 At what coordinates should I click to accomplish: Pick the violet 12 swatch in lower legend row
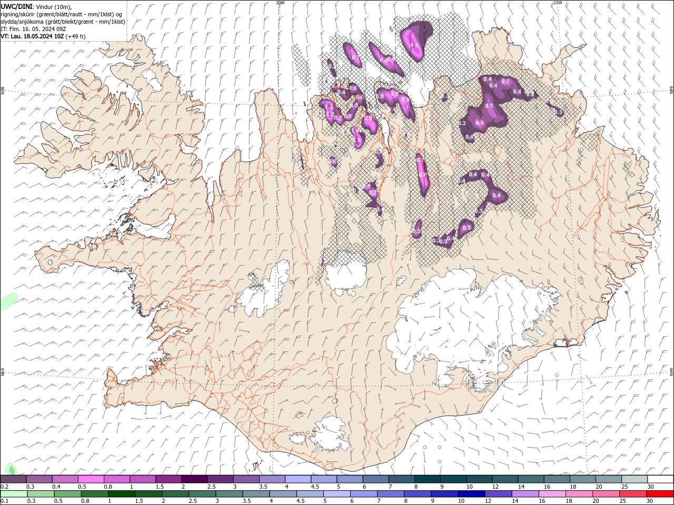499,494
